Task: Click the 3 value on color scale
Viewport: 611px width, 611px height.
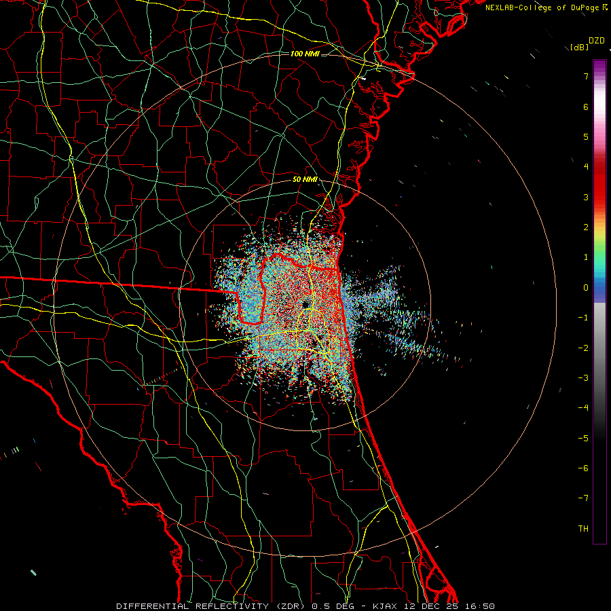Action: pos(586,197)
